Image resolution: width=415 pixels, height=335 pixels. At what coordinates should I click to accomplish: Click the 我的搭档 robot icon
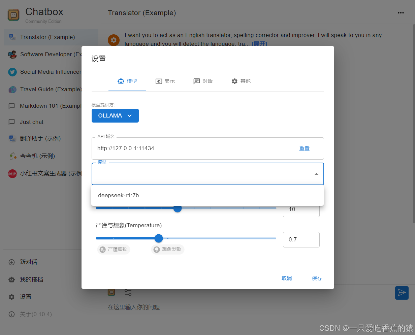[11, 279]
